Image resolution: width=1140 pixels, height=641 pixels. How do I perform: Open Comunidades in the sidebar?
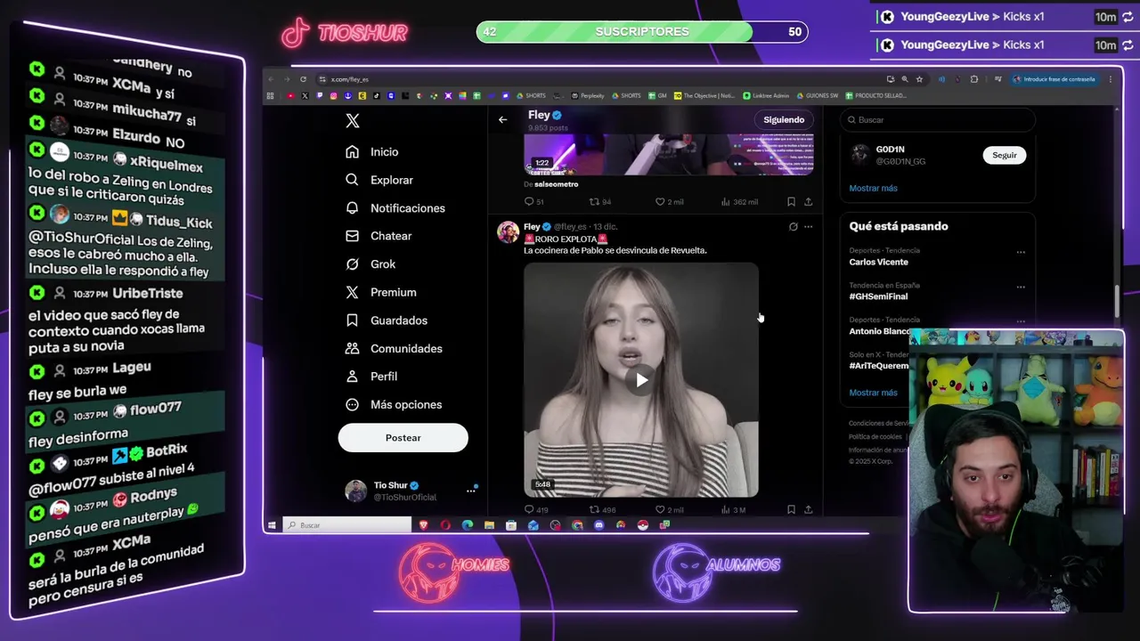pos(394,348)
